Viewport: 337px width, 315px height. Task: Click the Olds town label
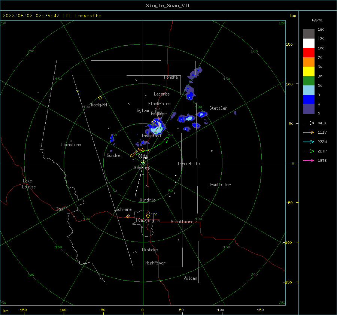pos(143,156)
